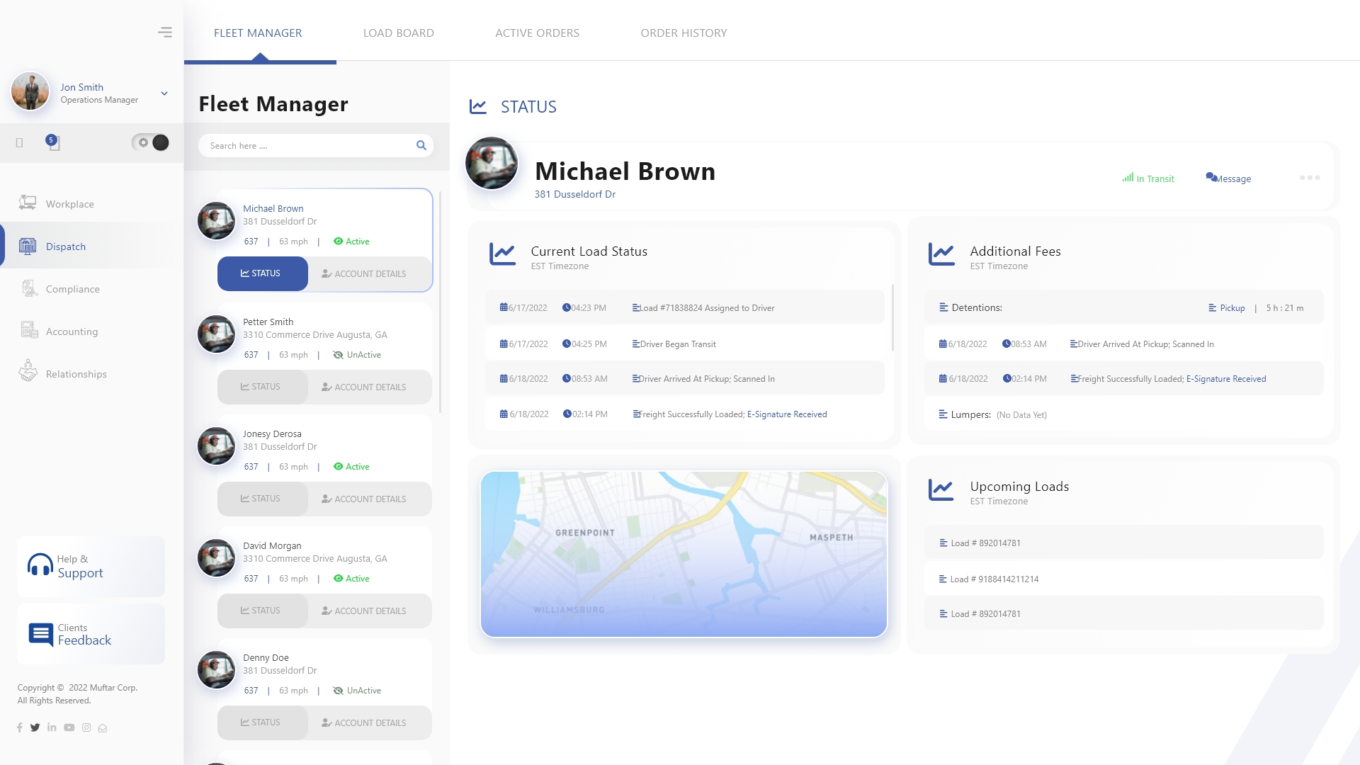Open Workplace in sidebar
This screenshot has height=765, width=1360.
69,204
